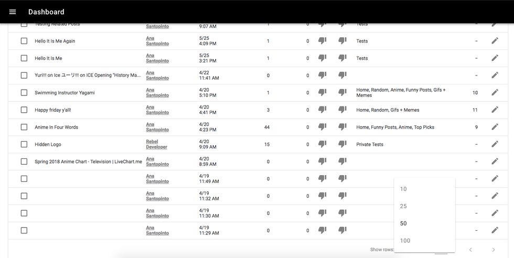This screenshot has height=258, width=514.
Task: Go to previous page with left chevron
Action: tap(470, 250)
